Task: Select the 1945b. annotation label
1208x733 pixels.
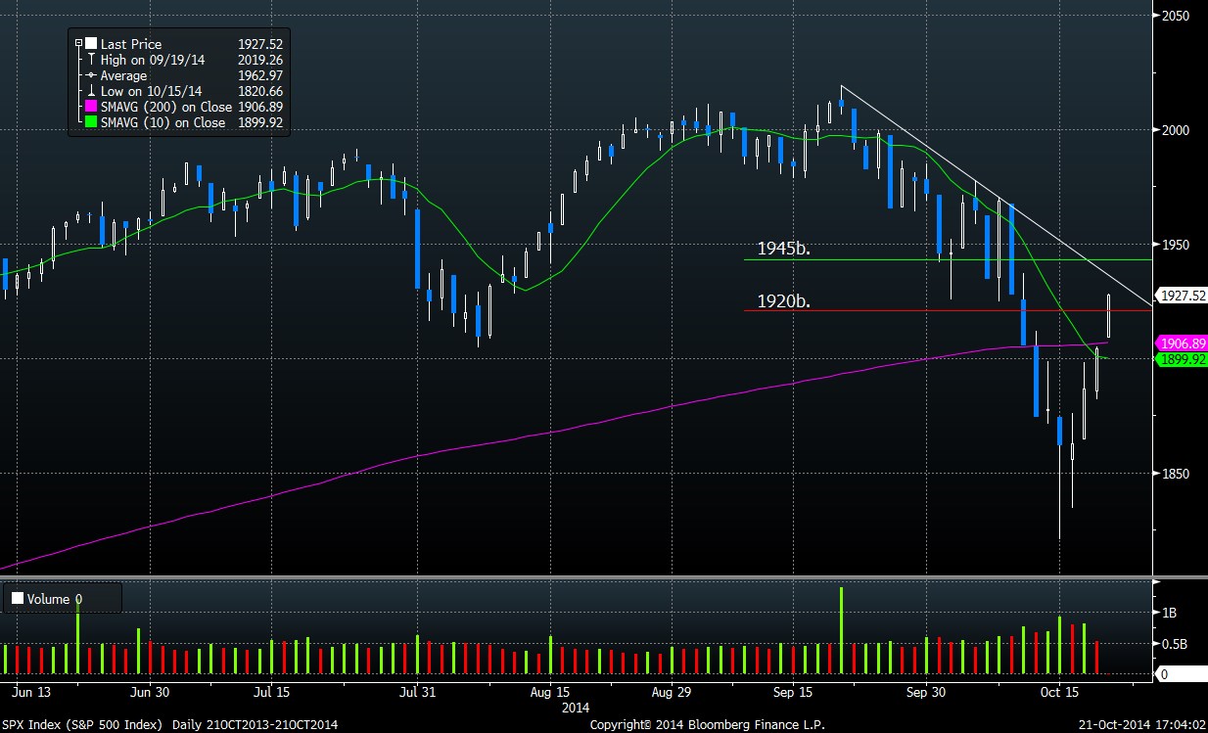Action: pos(785,248)
